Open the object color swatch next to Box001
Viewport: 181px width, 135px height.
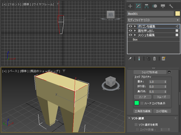(x=177, y=13)
